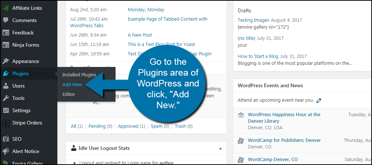Click the Yoast SEO icon
Viewport: 372px width, 165px height.
[x=6, y=139]
